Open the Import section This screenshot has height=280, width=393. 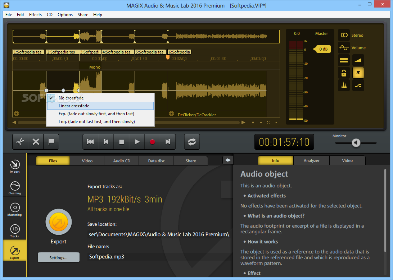point(14,166)
